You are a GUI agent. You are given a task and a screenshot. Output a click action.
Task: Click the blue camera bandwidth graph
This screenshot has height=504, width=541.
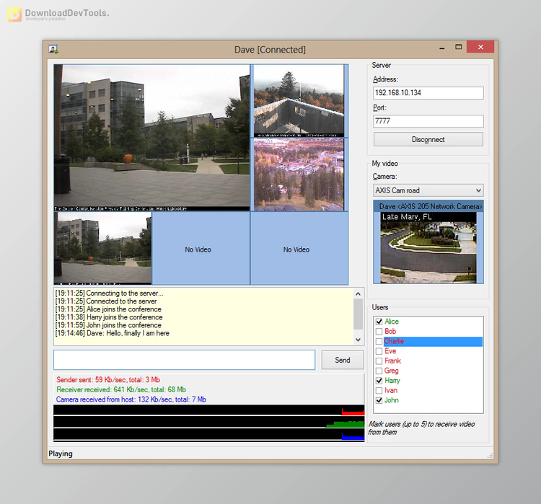click(x=208, y=434)
